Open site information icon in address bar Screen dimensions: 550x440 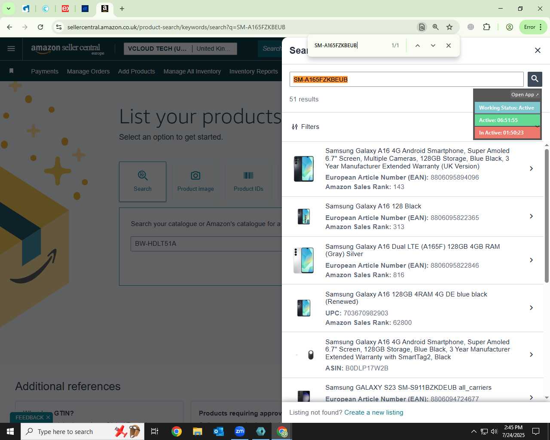click(59, 27)
